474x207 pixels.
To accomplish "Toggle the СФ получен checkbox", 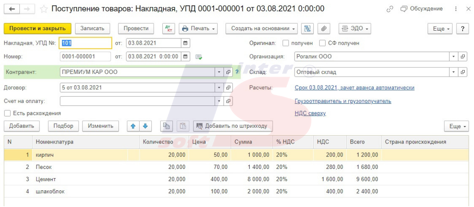I will [323, 43].
